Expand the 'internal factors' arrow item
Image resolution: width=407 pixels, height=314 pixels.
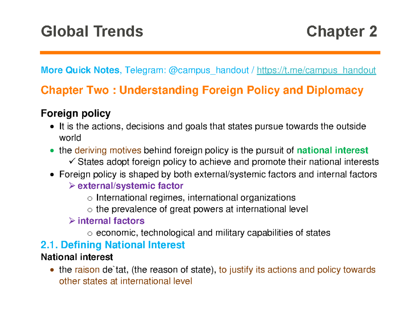(x=71, y=221)
